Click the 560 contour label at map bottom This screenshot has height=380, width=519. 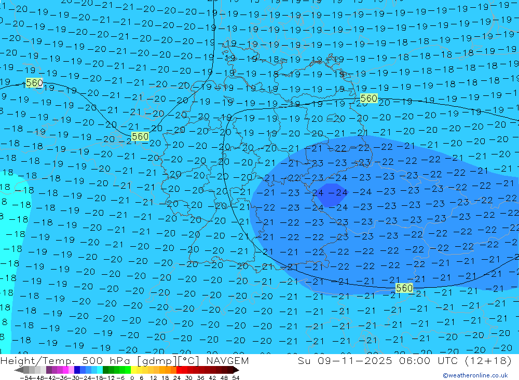(x=404, y=288)
